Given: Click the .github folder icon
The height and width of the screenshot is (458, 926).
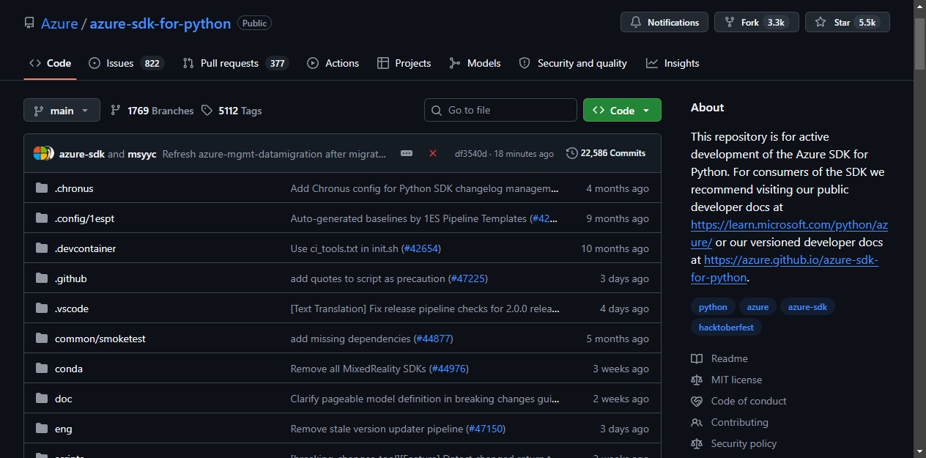Looking at the screenshot, I should [42, 278].
